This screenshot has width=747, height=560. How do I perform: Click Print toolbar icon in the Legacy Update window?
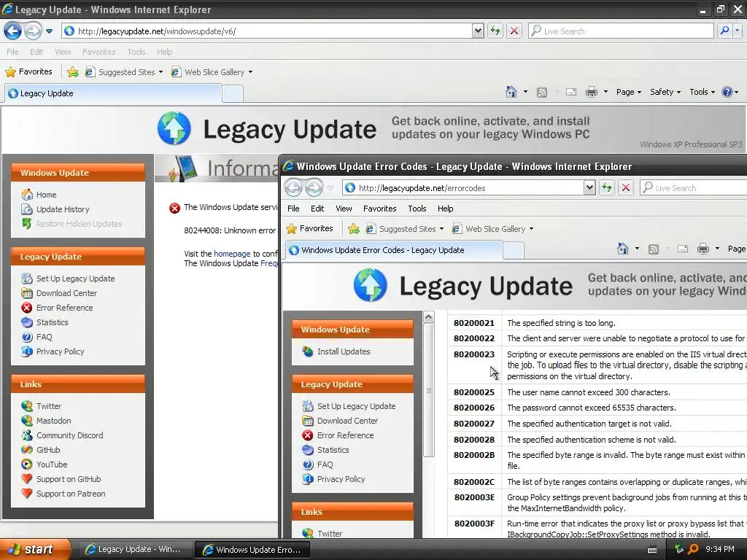click(591, 92)
